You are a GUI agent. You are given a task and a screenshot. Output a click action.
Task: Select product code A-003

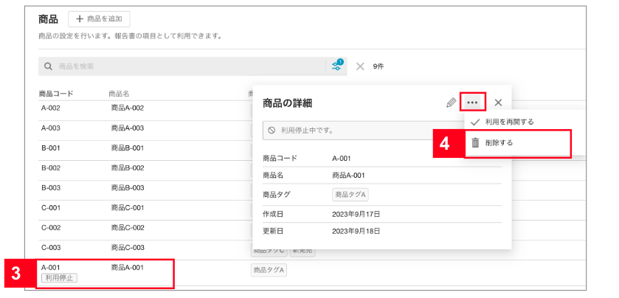[x=50, y=128]
